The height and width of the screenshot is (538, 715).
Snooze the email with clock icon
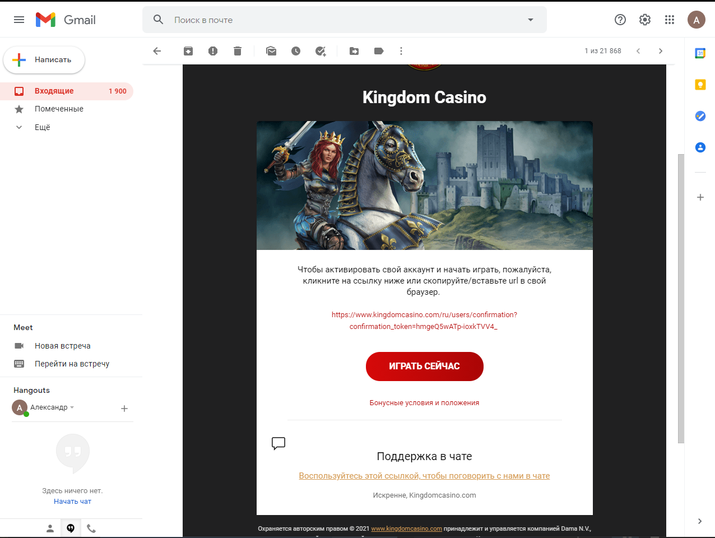click(x=296, y=51)
